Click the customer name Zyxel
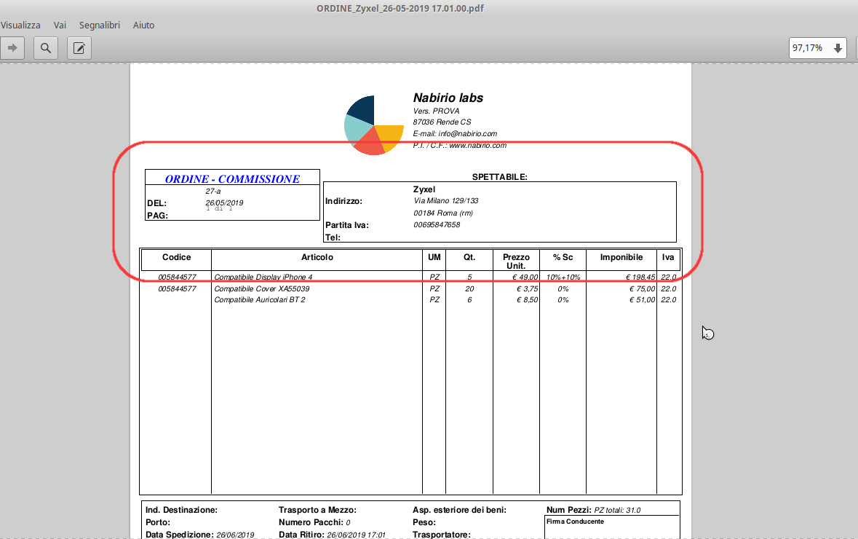Image resolution: width=858 pixels, height=539 pixels. coord(424,189)
